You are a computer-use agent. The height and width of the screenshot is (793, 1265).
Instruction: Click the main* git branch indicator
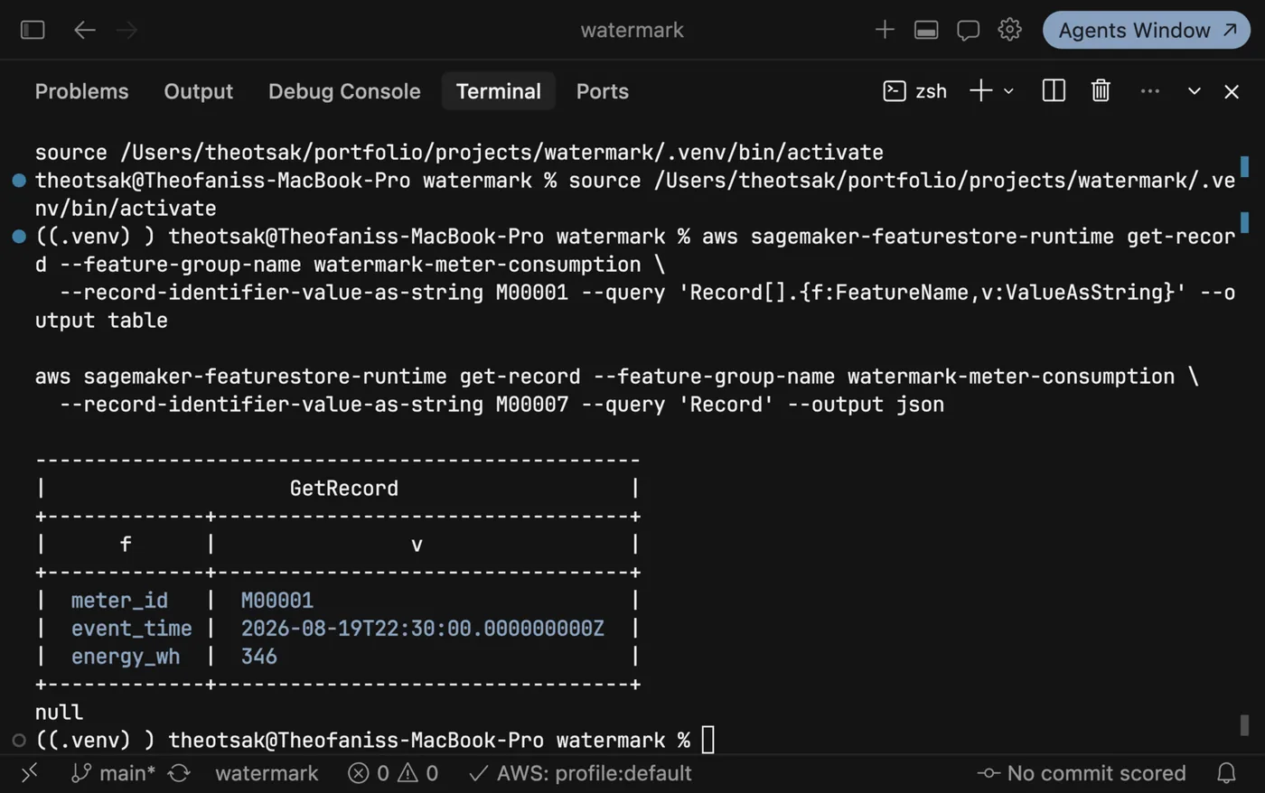tap(114, 773)
